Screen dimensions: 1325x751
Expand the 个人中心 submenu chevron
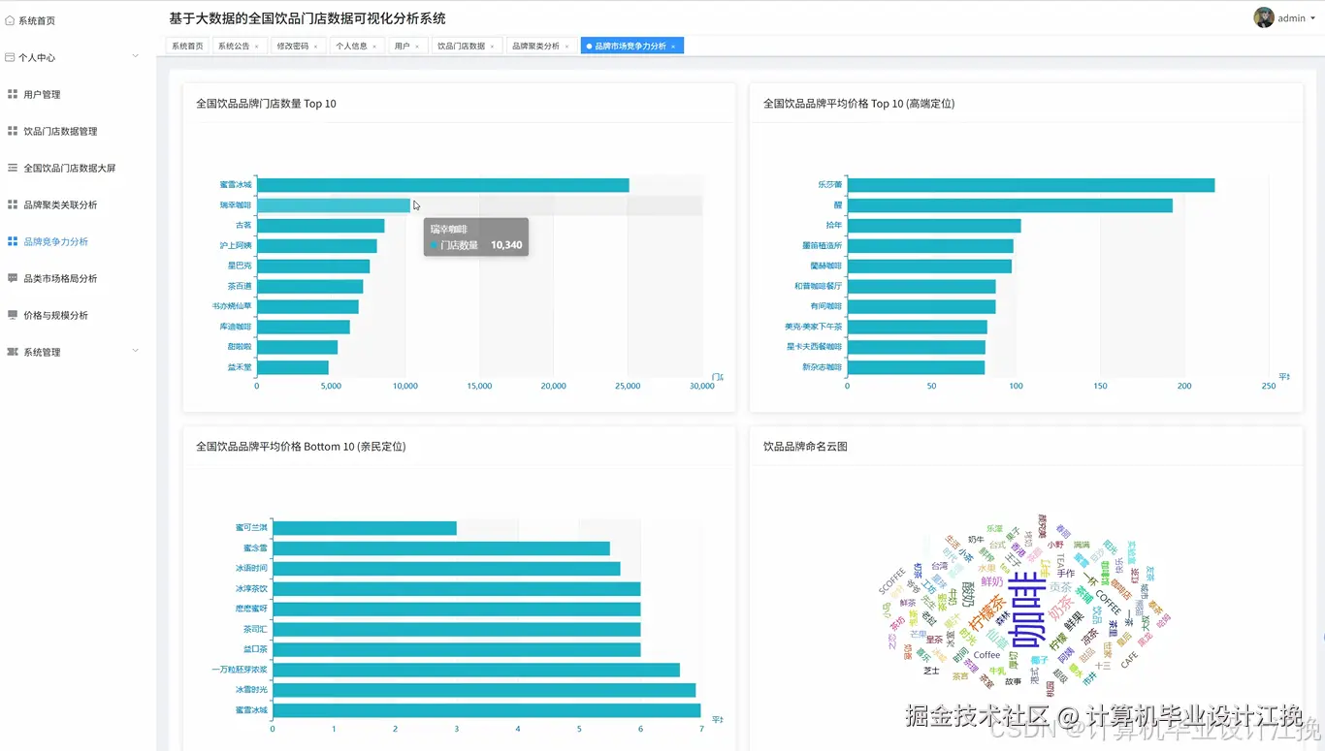[x=136, y=56]
